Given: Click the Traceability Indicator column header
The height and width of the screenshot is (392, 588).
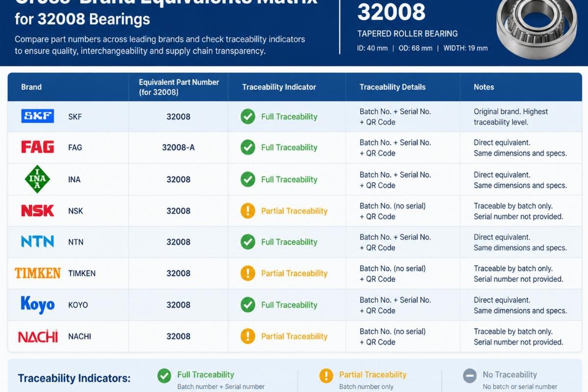Looking at the screenshot, I should (279, 87).
